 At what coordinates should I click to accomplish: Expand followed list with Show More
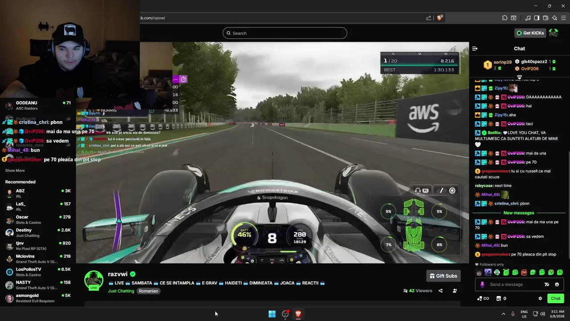click(15, 171)
